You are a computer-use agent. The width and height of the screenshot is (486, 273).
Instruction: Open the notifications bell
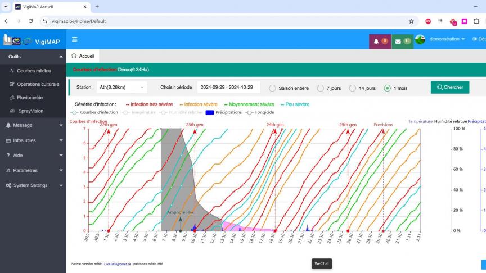(380, 41)
